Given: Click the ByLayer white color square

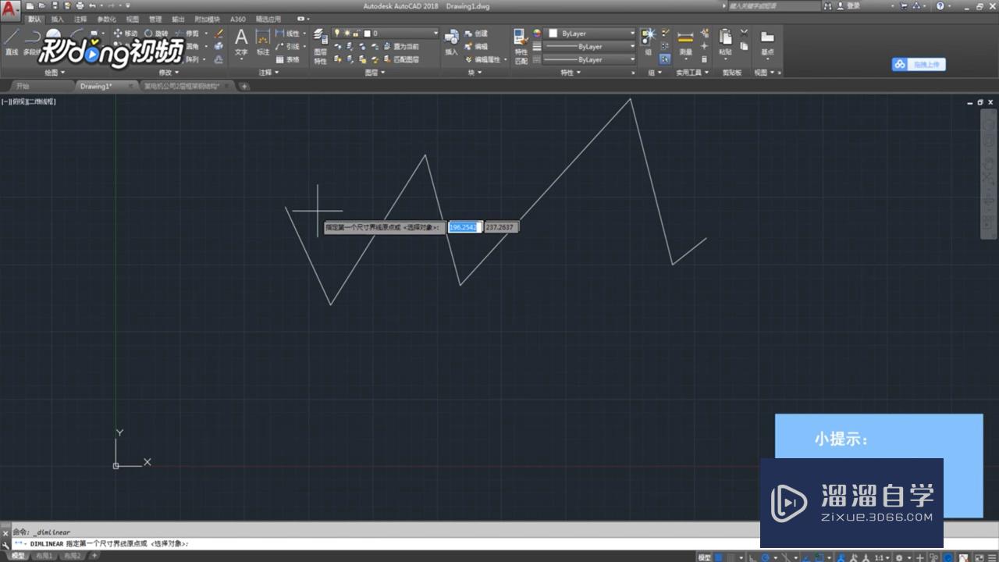Looking at the screenshot, I should tap(553, 34).
